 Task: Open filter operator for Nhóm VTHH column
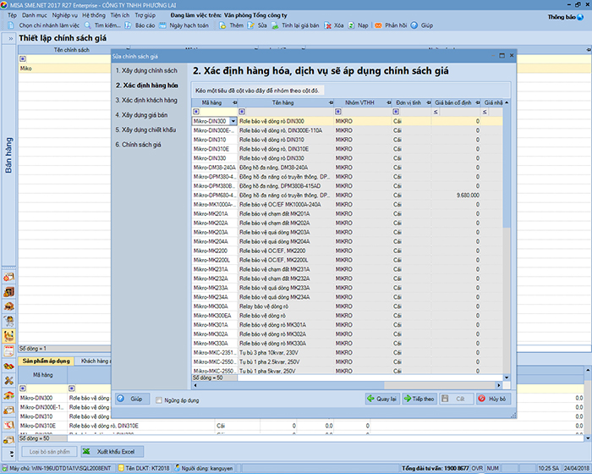point(338,112)
